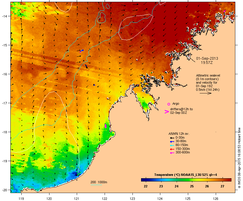Viewport: 243px width, 201px height.
Task: Click the 'Altimetric sealevel' text
Action: click(x=208, y=75)
